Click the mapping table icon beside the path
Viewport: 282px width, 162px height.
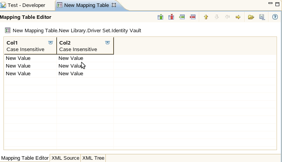(x=8, y=30)
